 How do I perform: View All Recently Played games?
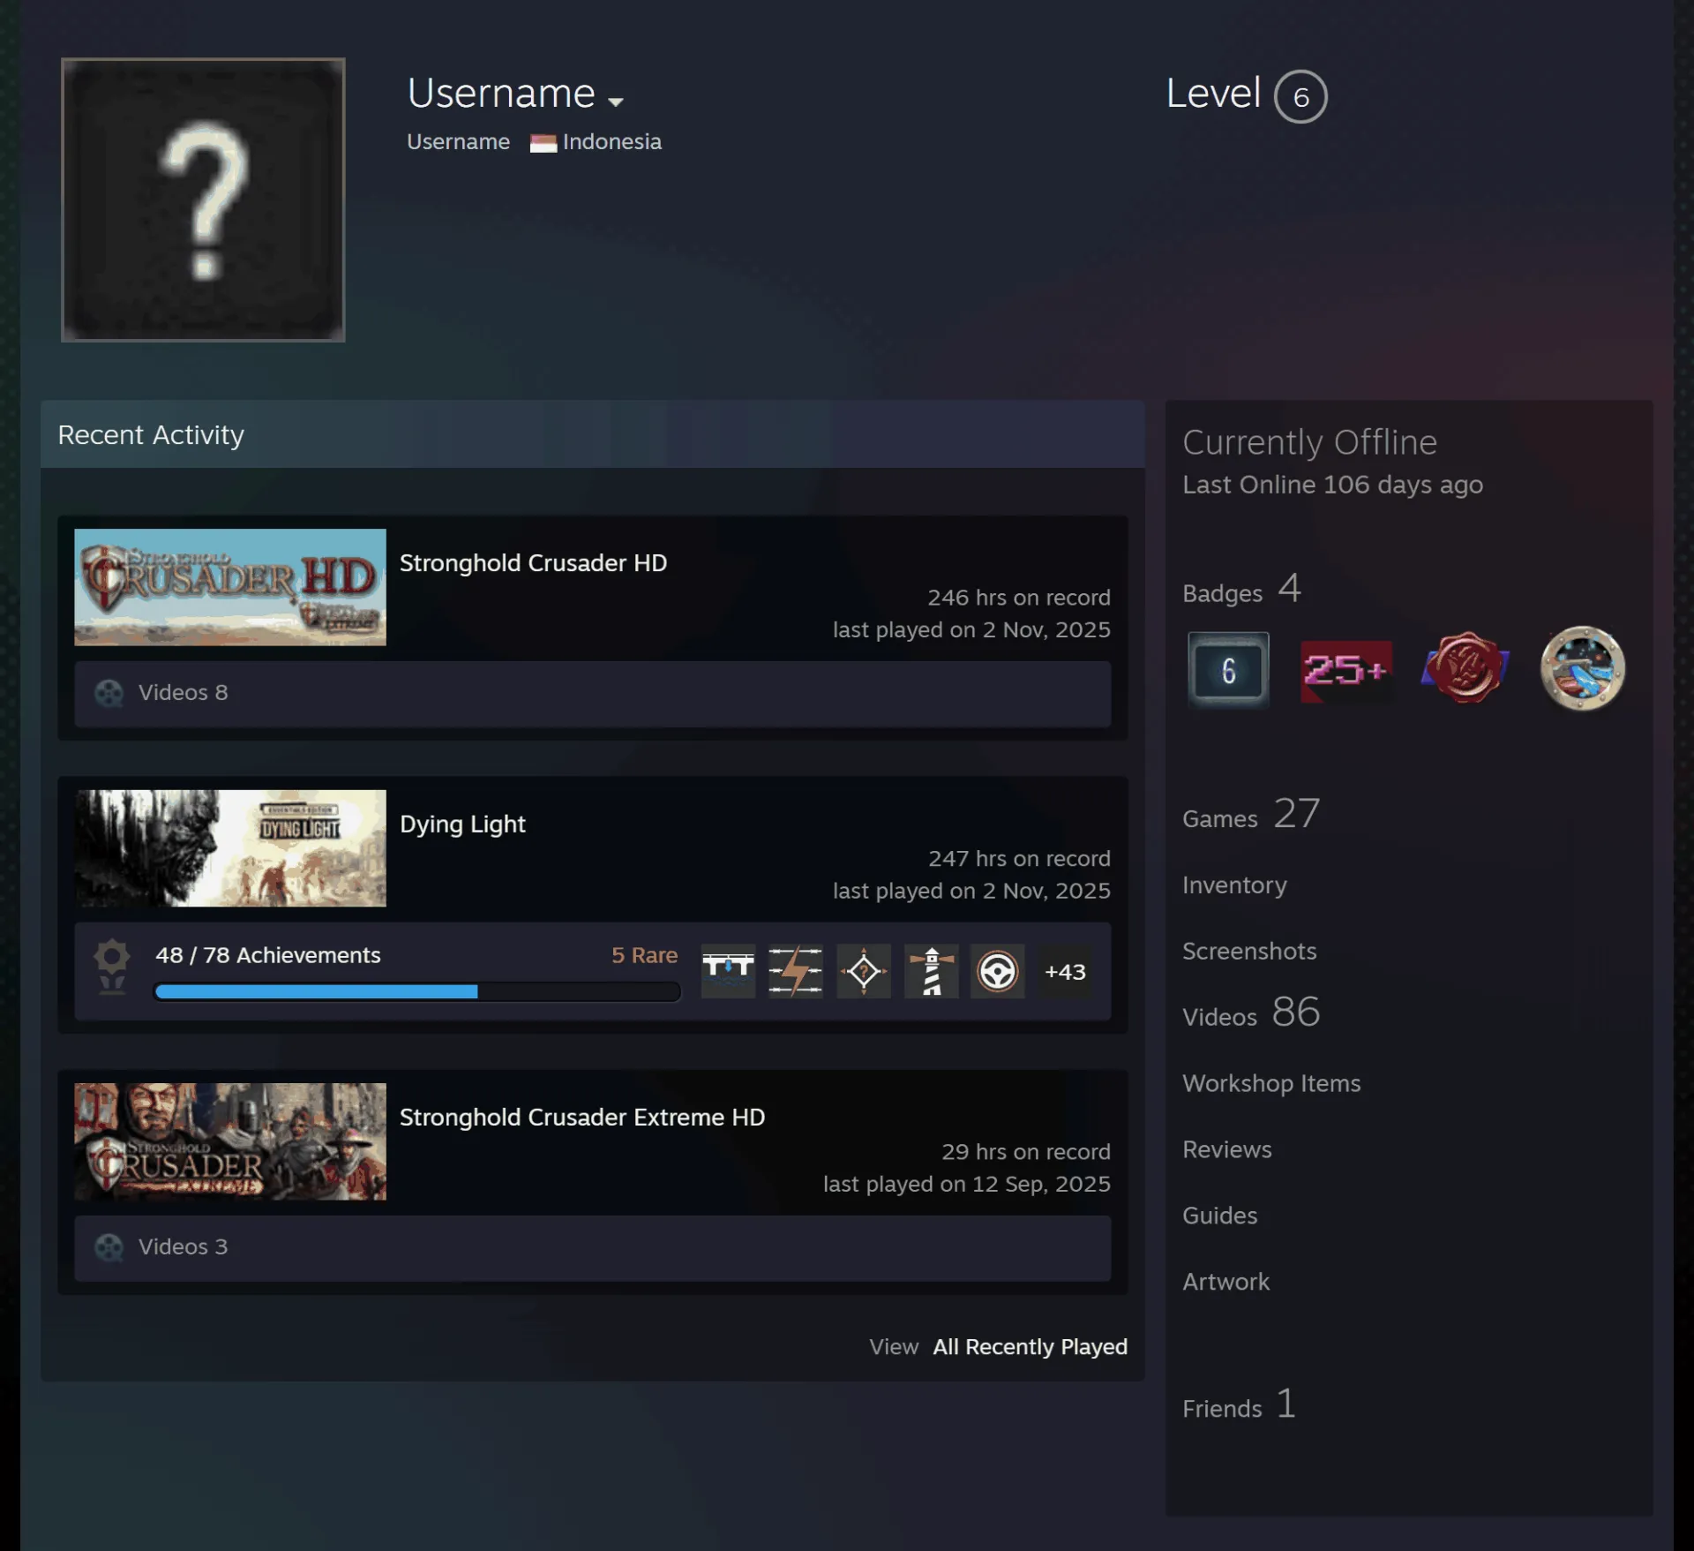point(1030,1347)
